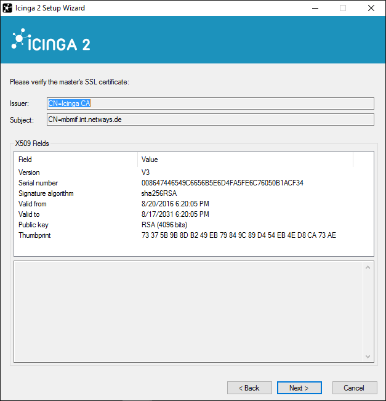386x401 pixels.
Task: Close the Icinga 2 Setup Wizard window
Action: tap(371, 8)
